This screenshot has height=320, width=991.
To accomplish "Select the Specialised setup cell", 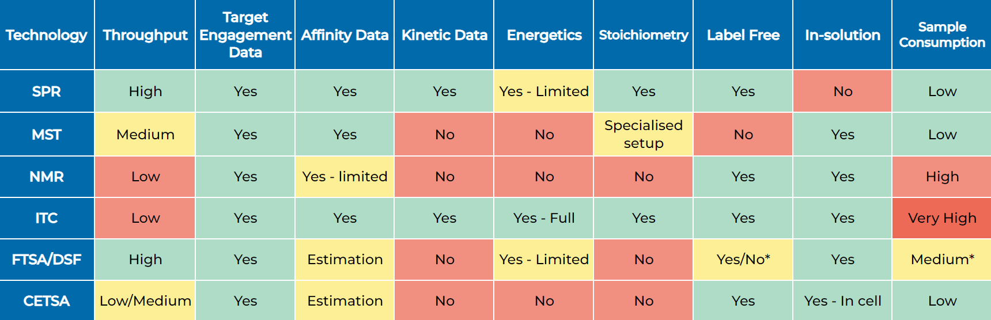I will (x=644, y=134).
